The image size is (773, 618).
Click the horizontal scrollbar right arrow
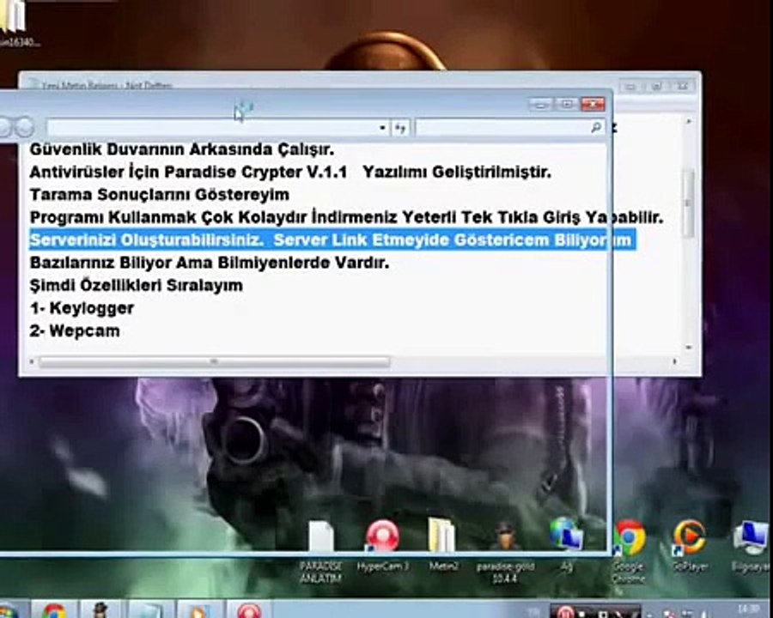tap(675, 361)
